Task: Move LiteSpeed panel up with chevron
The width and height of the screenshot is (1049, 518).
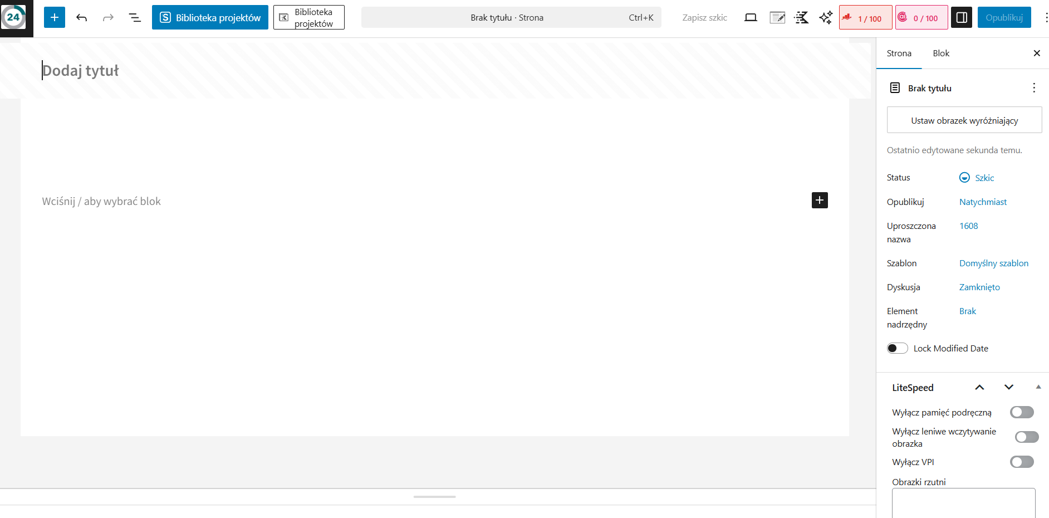Action: [979, 387]
